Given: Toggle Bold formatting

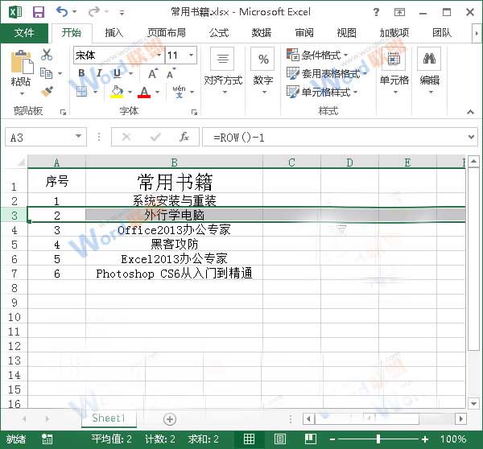Looking at the screenshot, I should coord(81,73).
